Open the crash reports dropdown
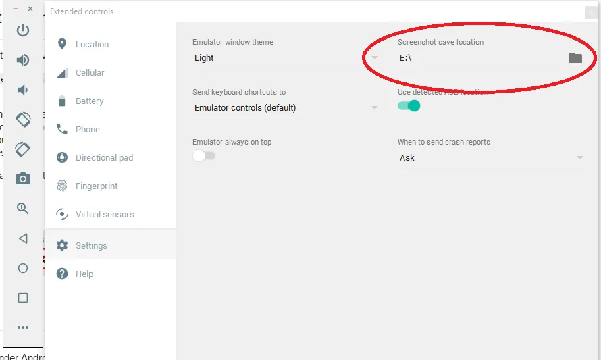Image resolution: width=601 pixels, height=360 pixels. point(491,158)
